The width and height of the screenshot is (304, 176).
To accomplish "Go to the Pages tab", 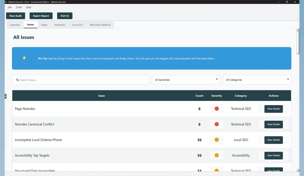I will 44,25.
